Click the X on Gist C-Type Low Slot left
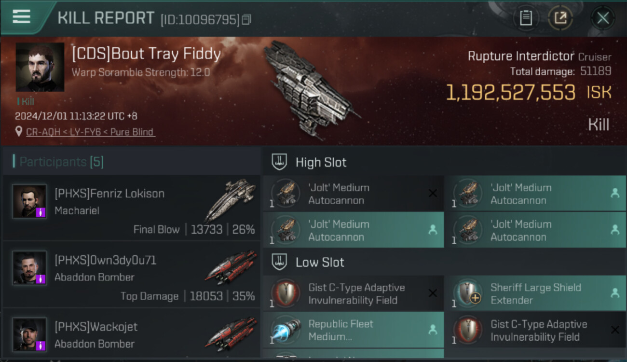Viewport: 627px width, 362px height. click(433, 293)
